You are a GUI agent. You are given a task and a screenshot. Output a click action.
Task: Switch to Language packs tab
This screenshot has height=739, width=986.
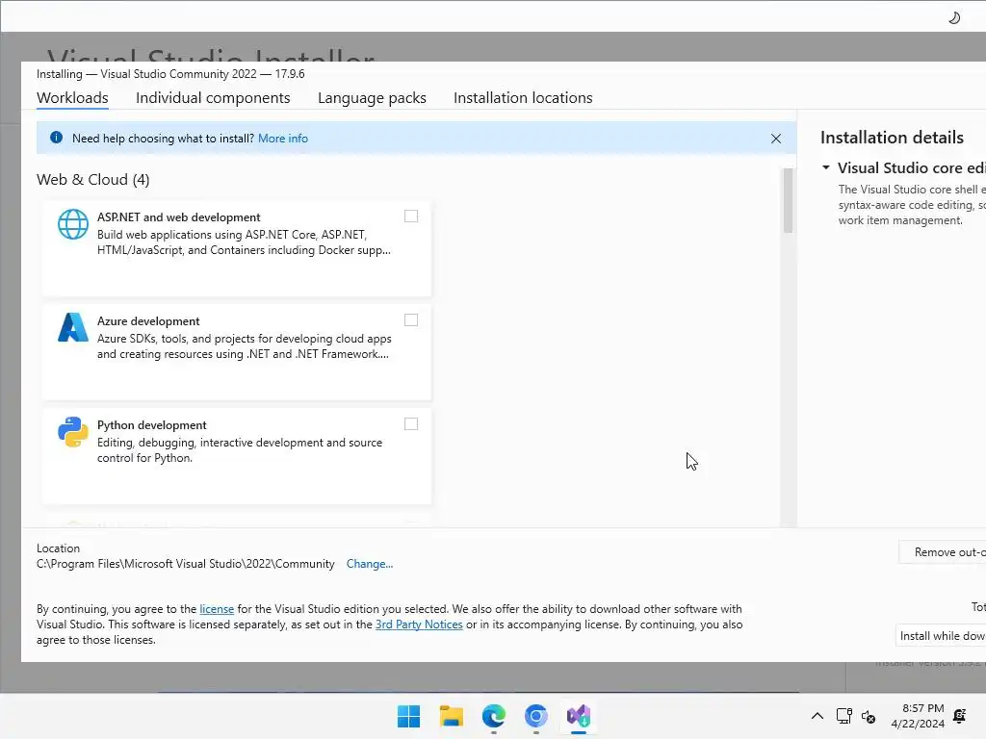click(x=372, y=98)
